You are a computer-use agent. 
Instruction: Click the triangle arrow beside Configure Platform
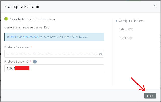pos(117,21)
